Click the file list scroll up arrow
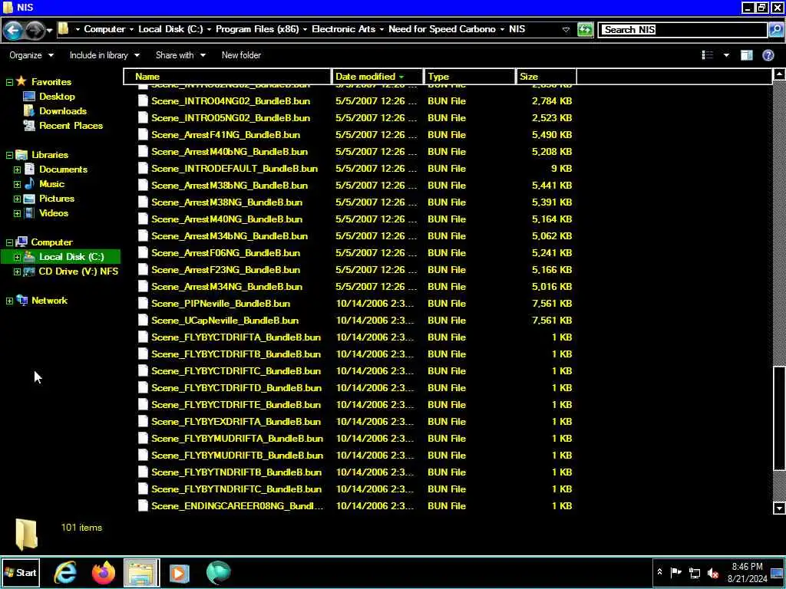 click(779, 74)
